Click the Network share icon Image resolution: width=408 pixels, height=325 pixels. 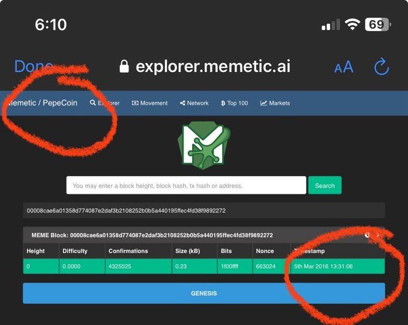click(x=182, y=103)
